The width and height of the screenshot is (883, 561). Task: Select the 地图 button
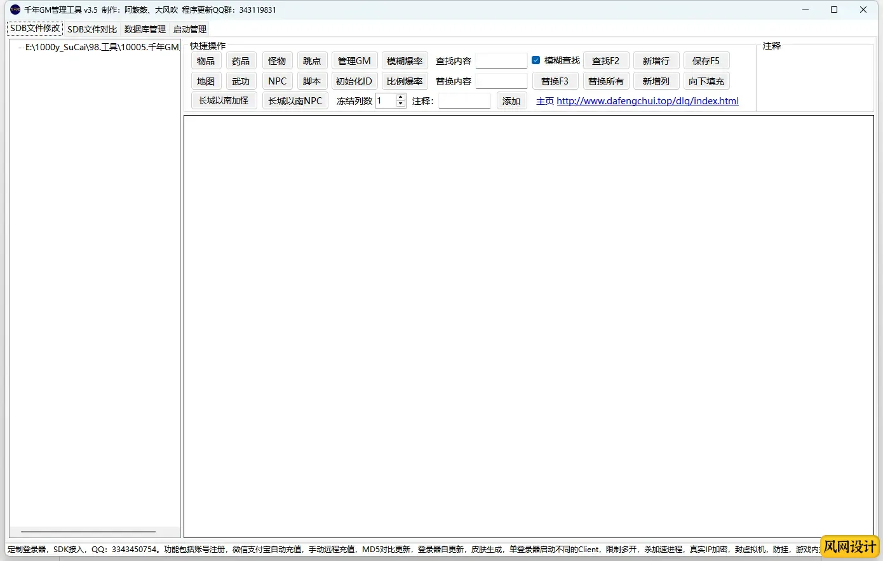(x=205, y=81)
